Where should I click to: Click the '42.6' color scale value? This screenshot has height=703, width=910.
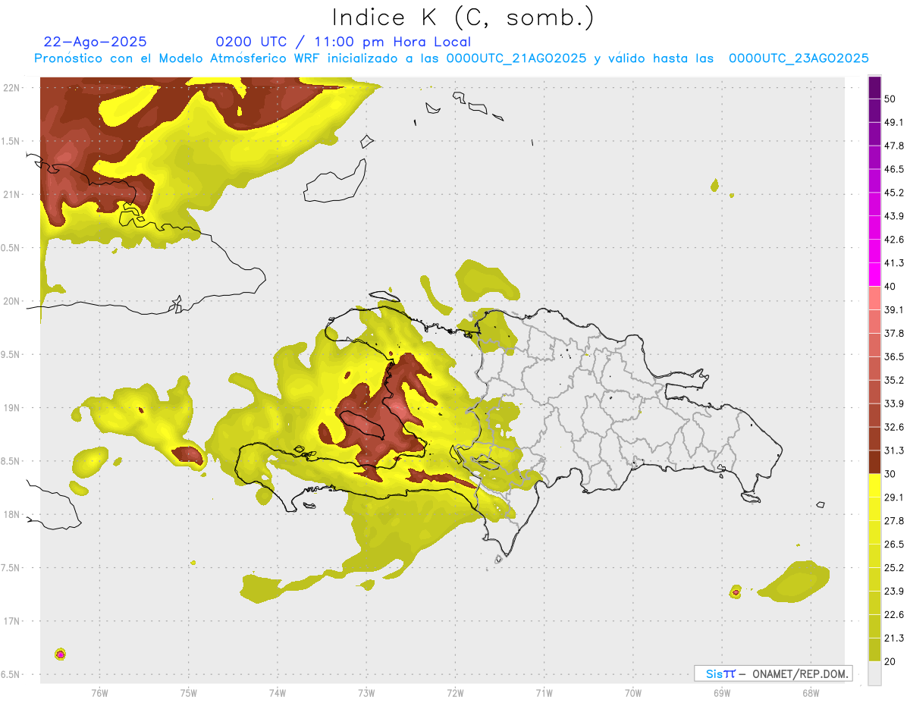coord(894,240)
